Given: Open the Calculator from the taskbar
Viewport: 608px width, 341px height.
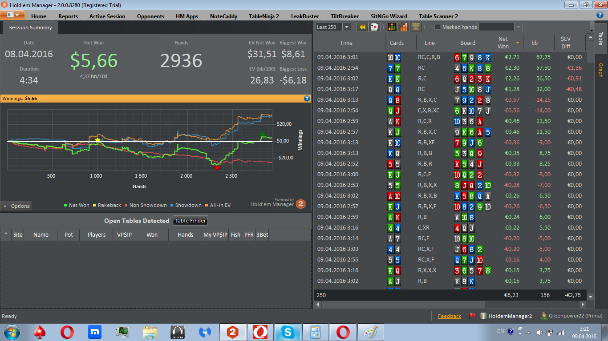Looking at the screenshot, I should coord(316,332).
